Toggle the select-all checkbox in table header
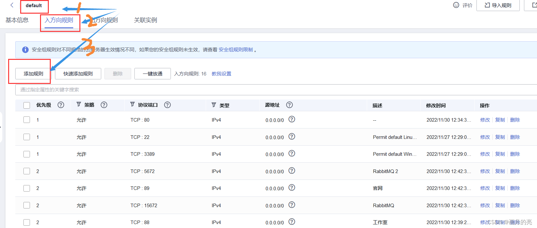The image size is (537, 228). 27,105
